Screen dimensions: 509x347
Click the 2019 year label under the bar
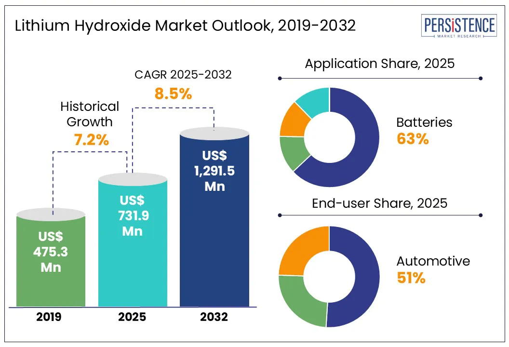(51, 317)
